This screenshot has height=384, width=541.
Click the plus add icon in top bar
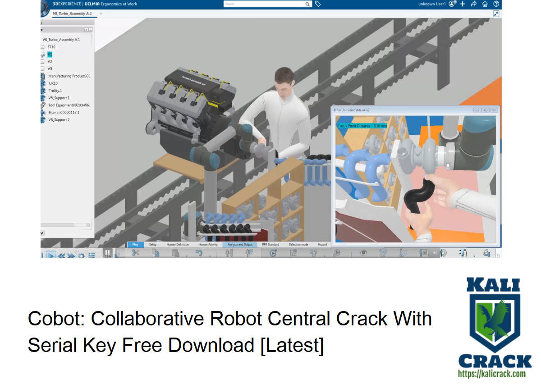click(463, 4)
